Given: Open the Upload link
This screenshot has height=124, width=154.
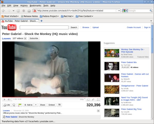Looking at the screenshot, I should pos(95,27).
